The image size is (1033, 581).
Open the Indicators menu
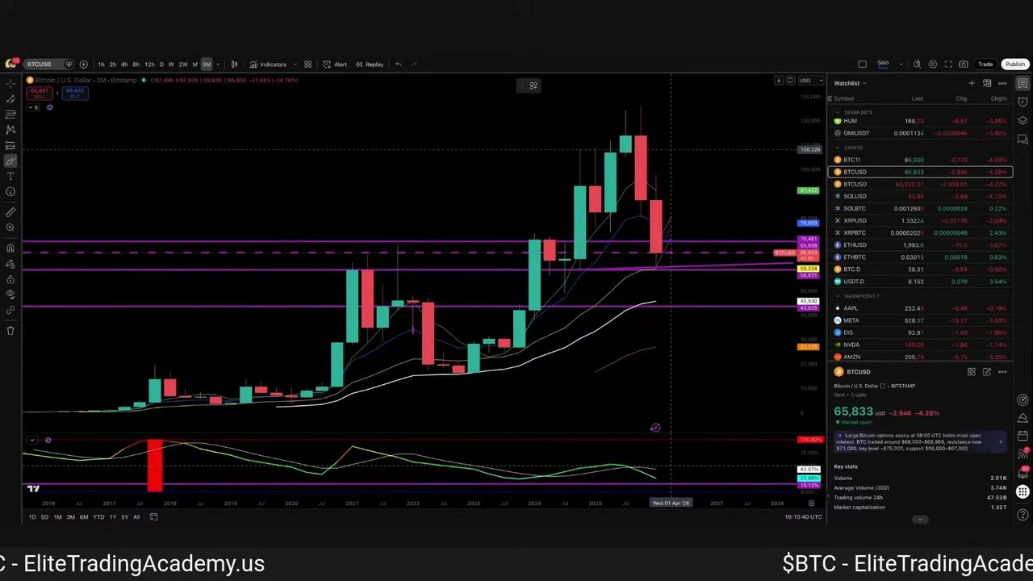click(268, 65)
